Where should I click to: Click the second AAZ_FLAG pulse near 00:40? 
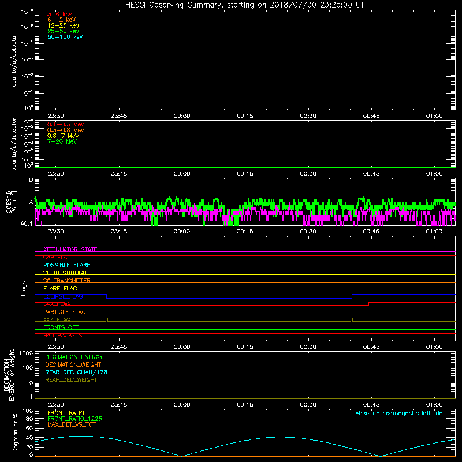click(352, 319)
